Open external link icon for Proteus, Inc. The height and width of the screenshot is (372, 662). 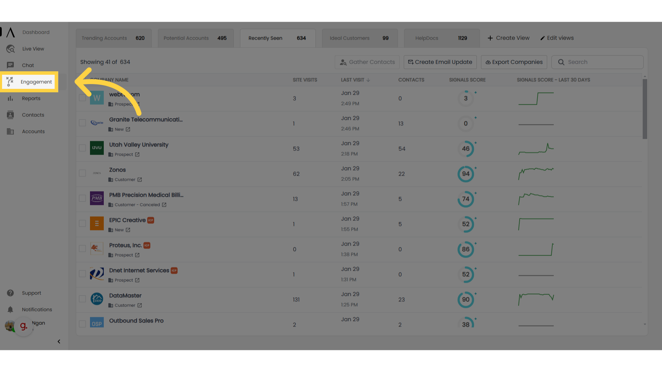[137, 255]
